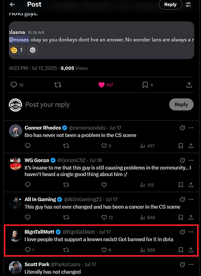Open replies on the main post

[17, 85]
